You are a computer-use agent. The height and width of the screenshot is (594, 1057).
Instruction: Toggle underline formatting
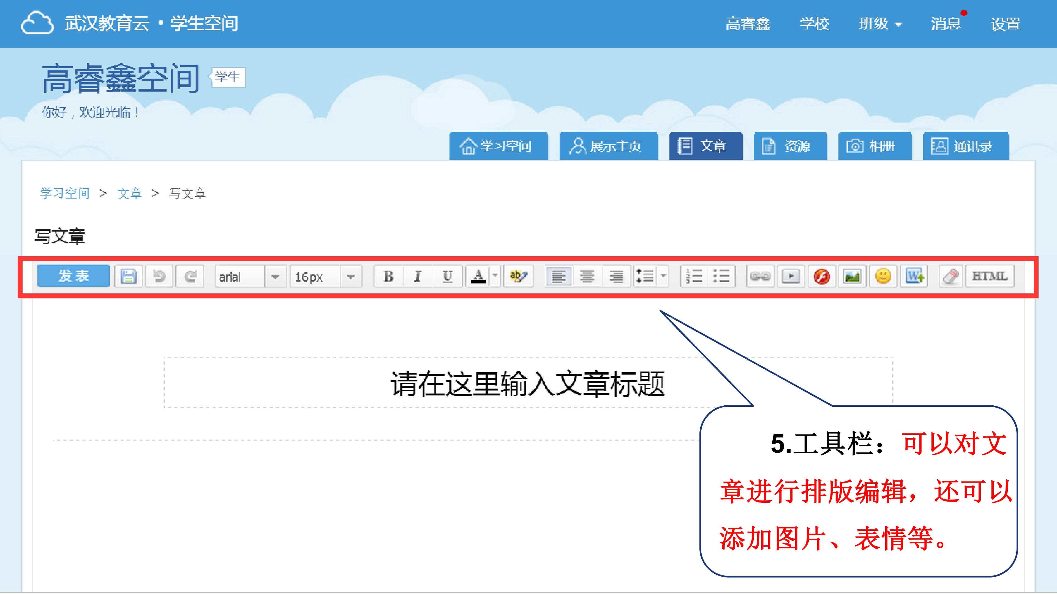(447, 276)
